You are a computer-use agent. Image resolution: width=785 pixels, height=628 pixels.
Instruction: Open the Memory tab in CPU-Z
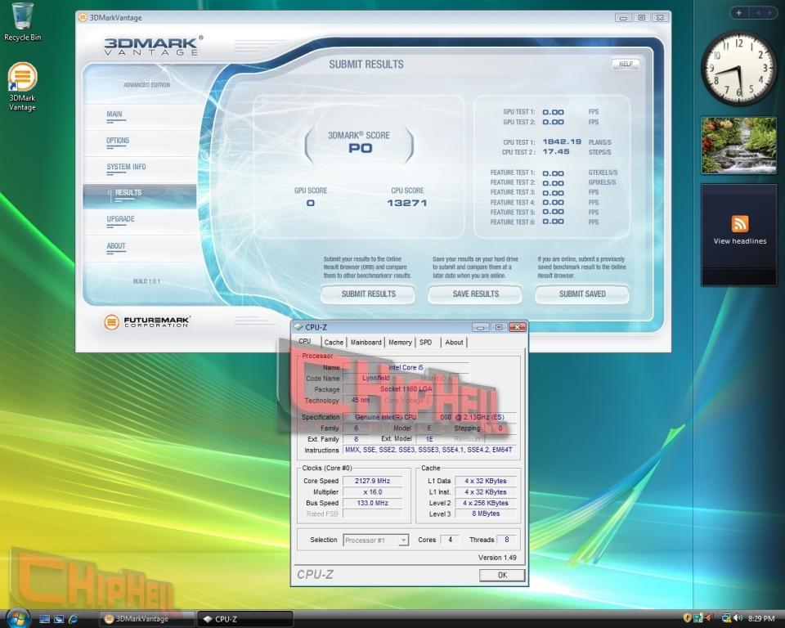point(400,342)
